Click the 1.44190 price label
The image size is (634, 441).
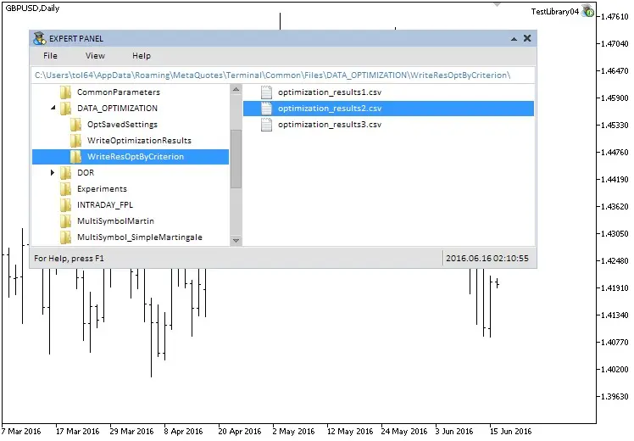pos(615,179)
